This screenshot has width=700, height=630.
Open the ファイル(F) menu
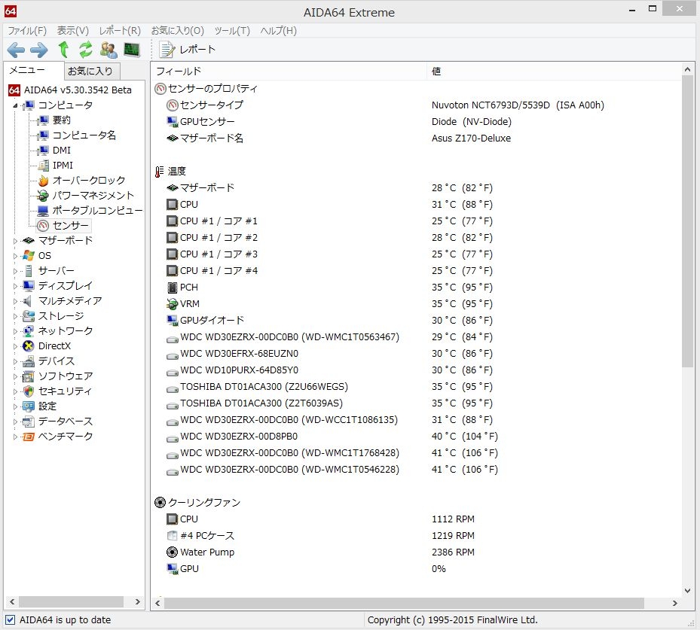point(26,31)
